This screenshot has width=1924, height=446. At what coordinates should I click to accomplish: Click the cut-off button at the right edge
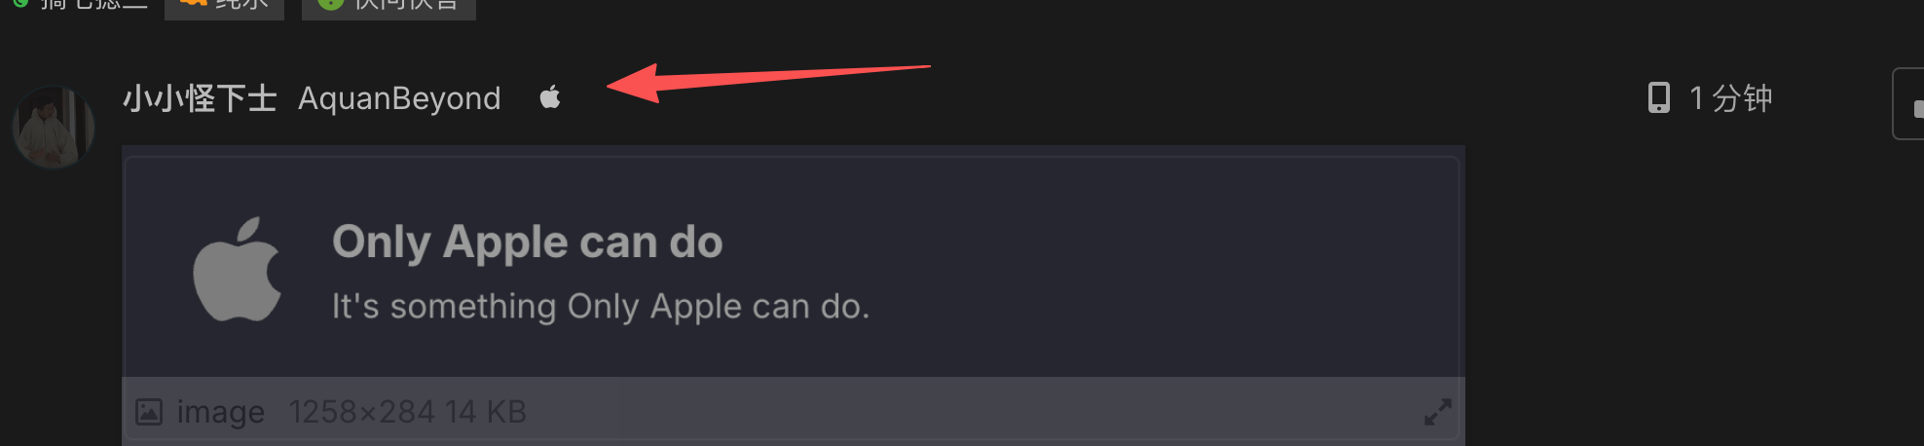(1908, 104)
